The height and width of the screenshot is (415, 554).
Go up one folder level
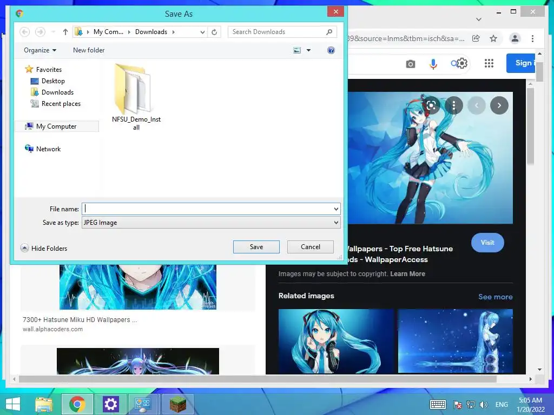tap(65, 32)
